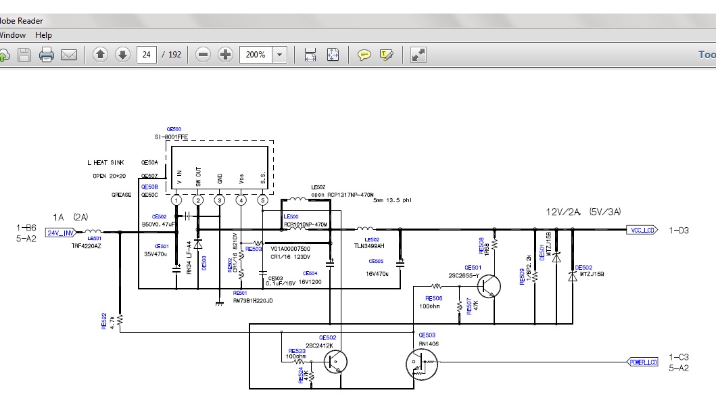Go to the previous page with up arrow
Viewport: 716px width, 403px height.
coord(100,55)
